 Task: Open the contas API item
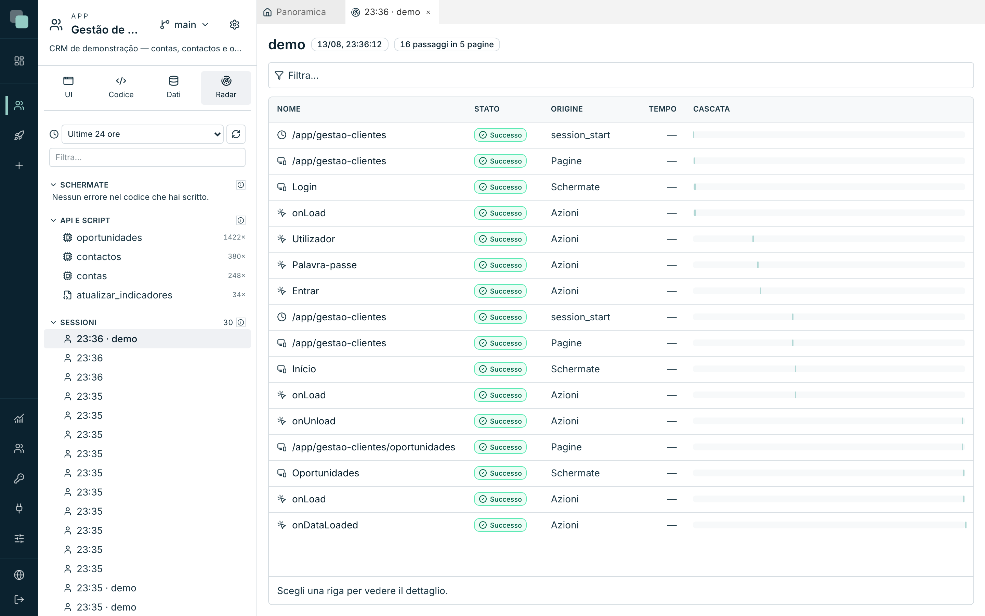[x=147, y=276]
